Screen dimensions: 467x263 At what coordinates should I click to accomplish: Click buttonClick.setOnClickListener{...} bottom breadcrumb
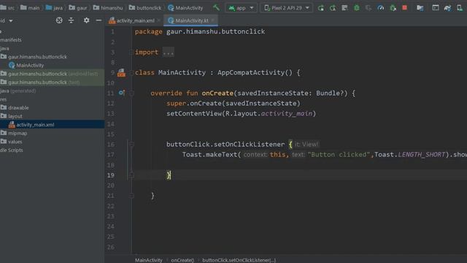tap(239, 260)
